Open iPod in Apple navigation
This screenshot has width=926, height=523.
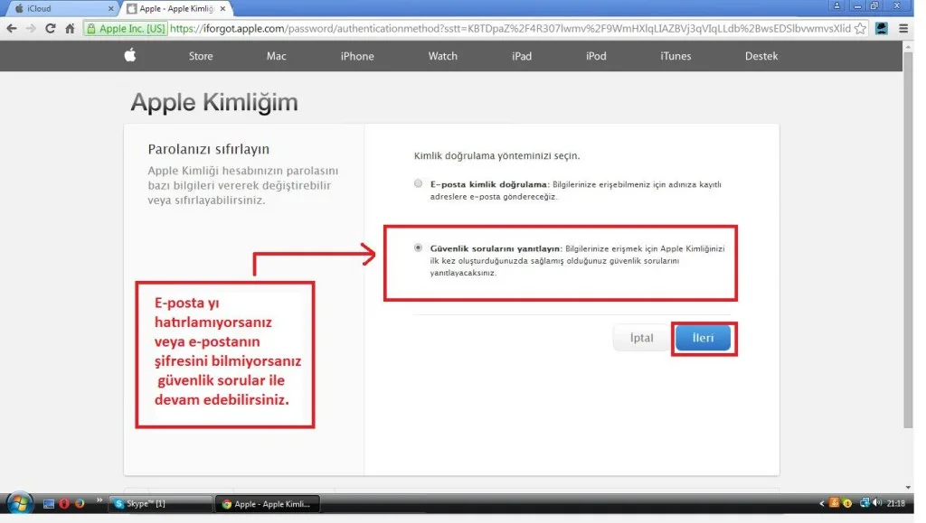coord(596,56)
